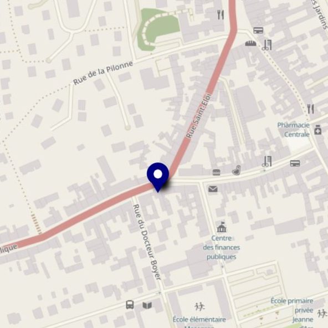Click the Rue de la Pilonne label
Image resolution: width=328 pixels, height=328 pixels.
click(x=103, y=73)
